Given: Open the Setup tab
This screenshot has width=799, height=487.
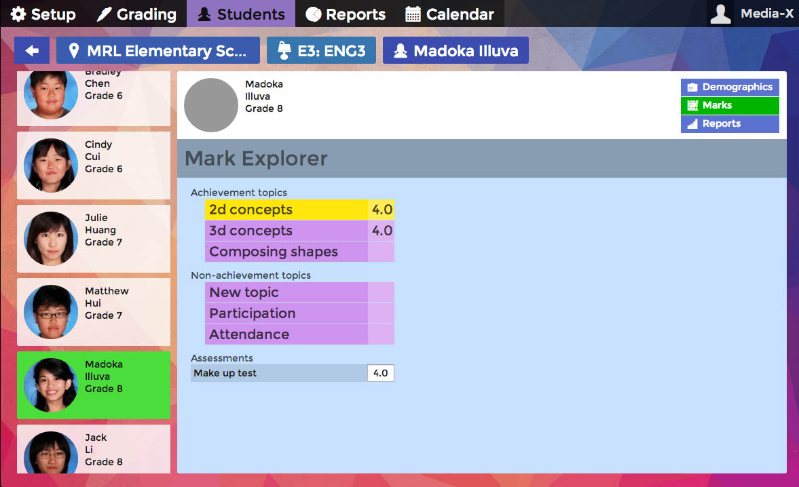Looking at the screenshot, I should tap(43, 14).
